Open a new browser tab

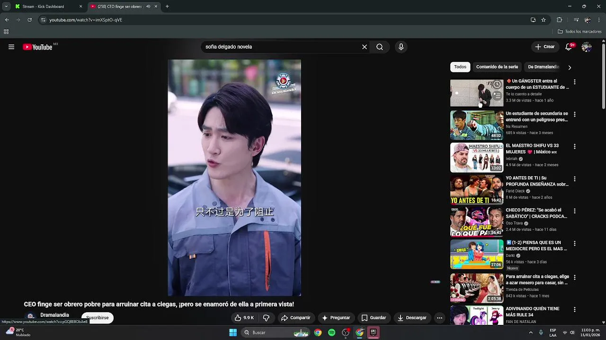pos(167,7)
